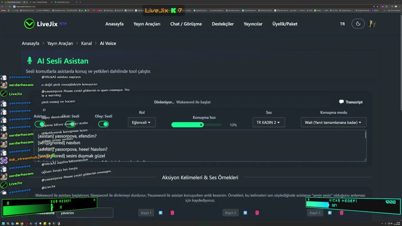
Task: Open the Yayıncılar menu
Action: click(253, 24)
